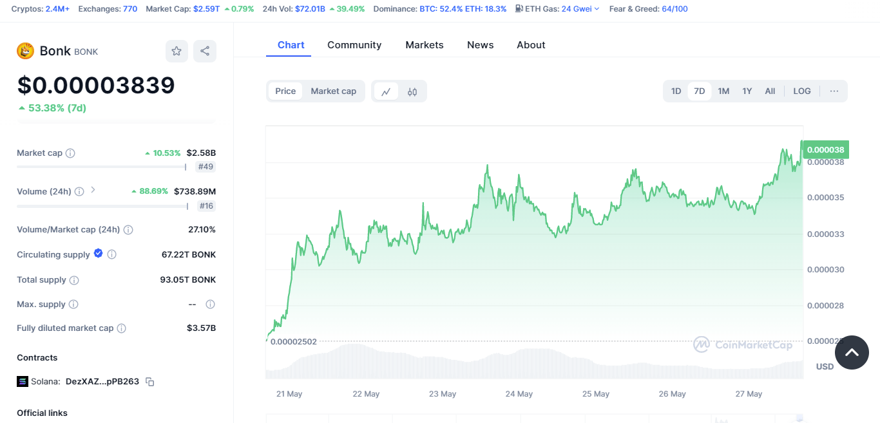
Task: Click info icon beside Max. supply value
Action: (210, 305)
